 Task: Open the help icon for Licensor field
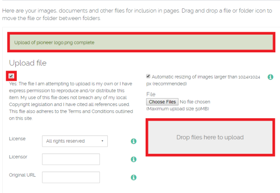pos(133,159)
